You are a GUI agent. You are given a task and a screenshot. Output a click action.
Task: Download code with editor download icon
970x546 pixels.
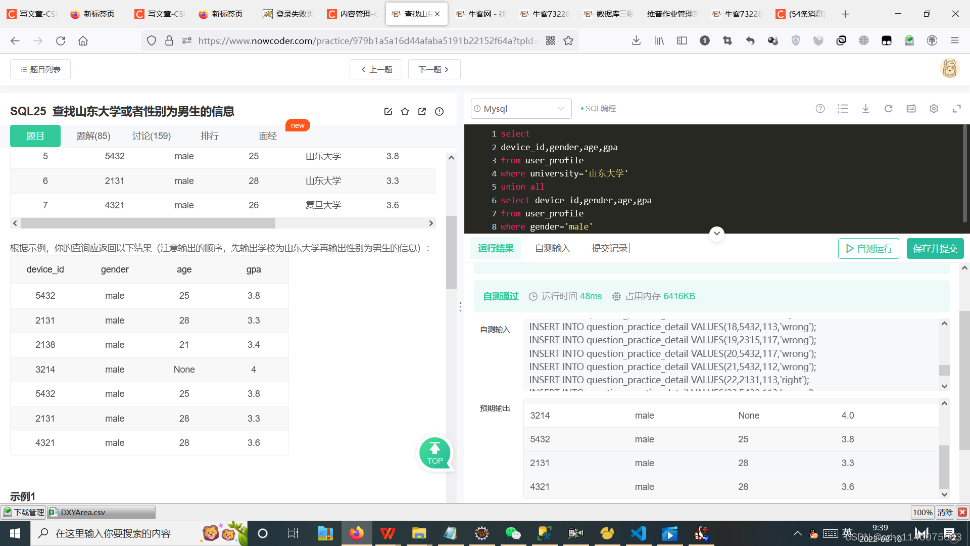tap(866, 109)
